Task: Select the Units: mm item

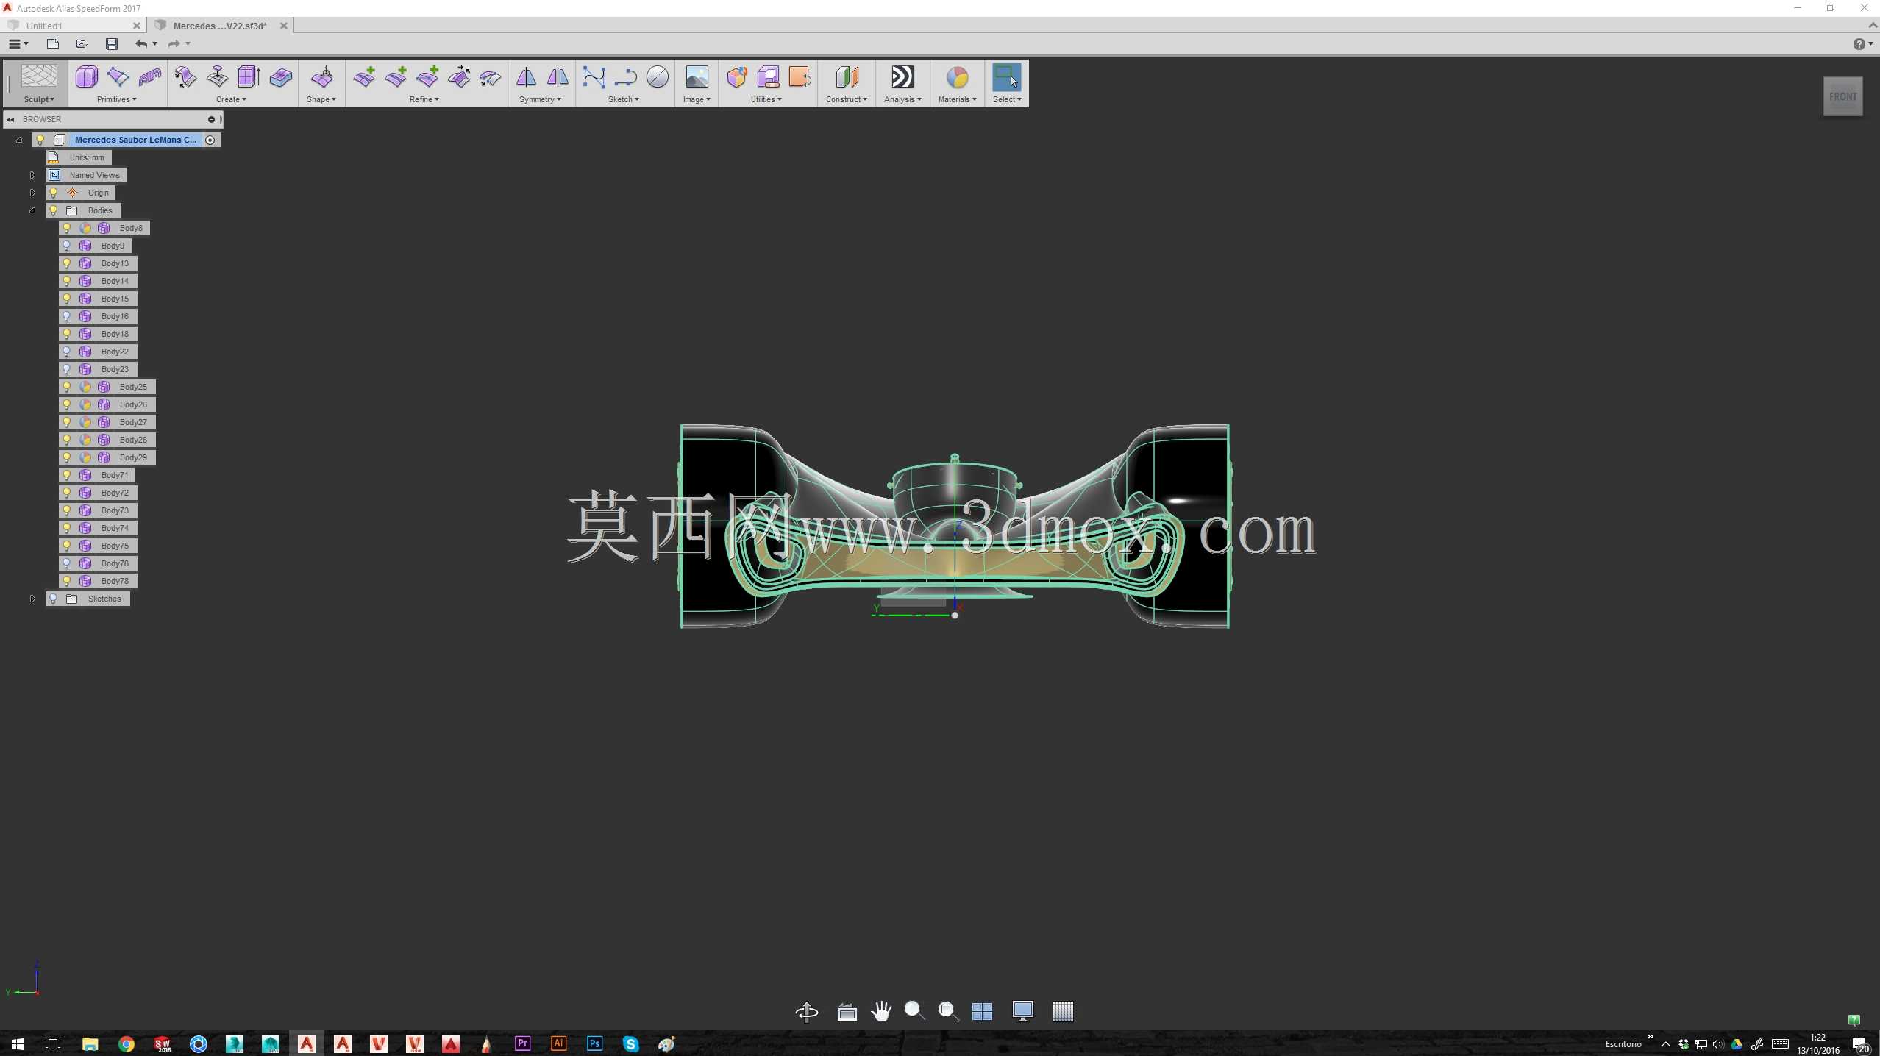Action: pyautogui.click(x=79, y=157)
